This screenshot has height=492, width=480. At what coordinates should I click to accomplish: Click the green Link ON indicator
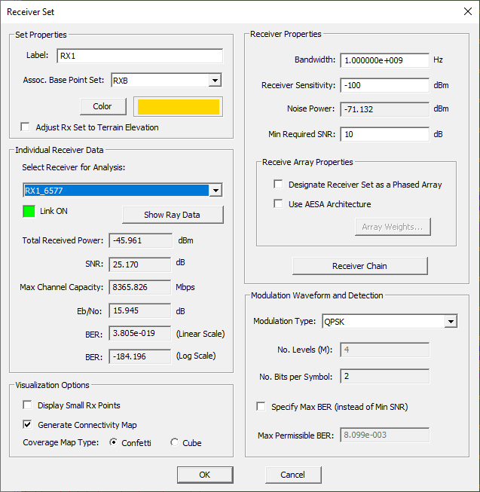(30, 211)
